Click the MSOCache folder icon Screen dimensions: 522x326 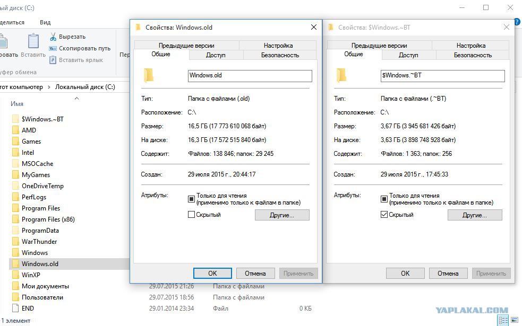point(15,163)
